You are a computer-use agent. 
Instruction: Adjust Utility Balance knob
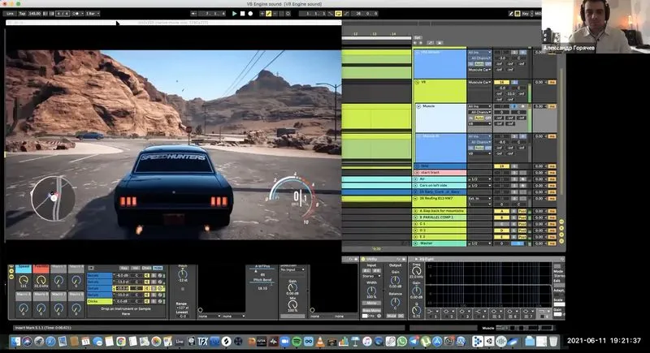click(x=395, y=302)
